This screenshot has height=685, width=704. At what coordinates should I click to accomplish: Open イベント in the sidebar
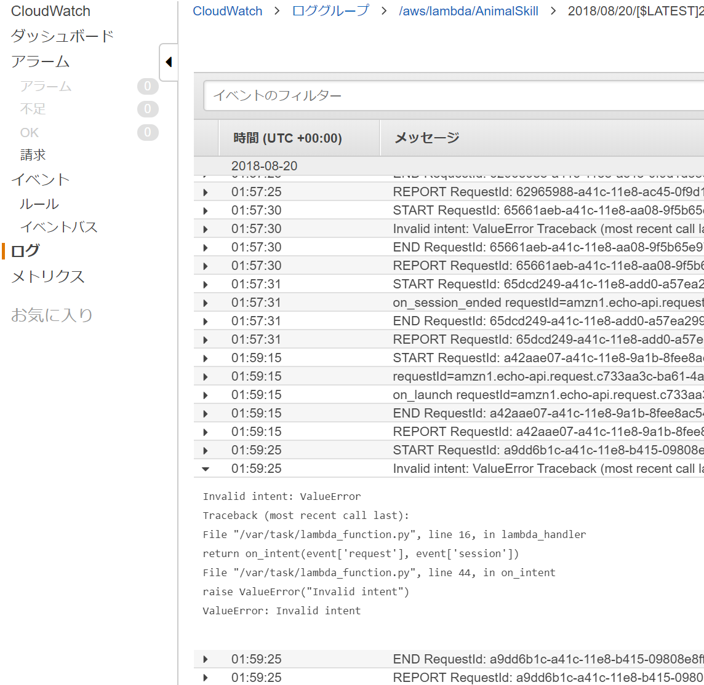pyautogui.click(x=41, y=180)
